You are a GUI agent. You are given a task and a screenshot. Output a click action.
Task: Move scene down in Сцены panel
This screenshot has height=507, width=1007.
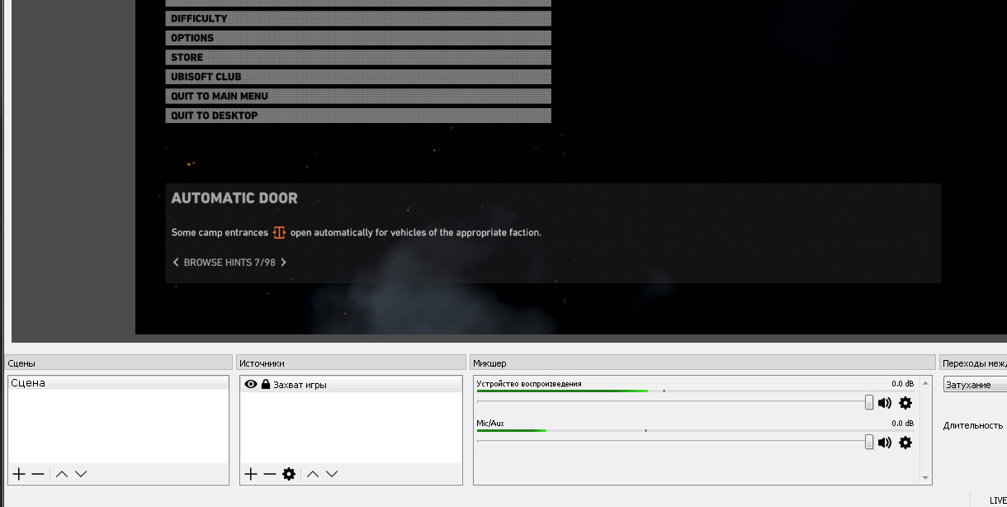[81, 474]
